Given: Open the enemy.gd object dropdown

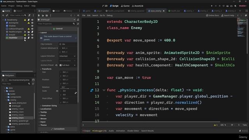Looking at the screenshot, I should coord(57,20).
